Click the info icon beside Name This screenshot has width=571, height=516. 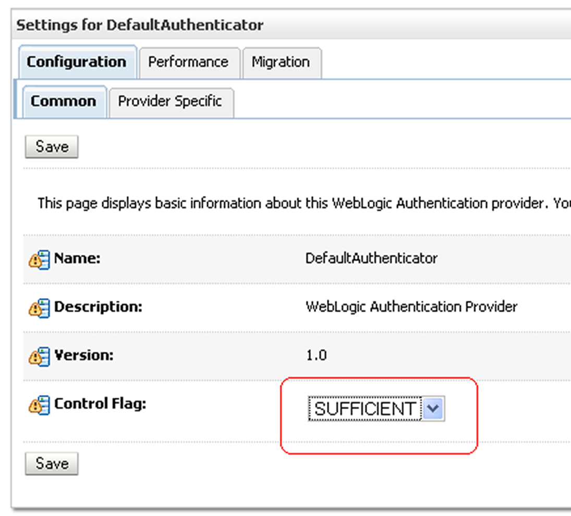tap(39, 260)
